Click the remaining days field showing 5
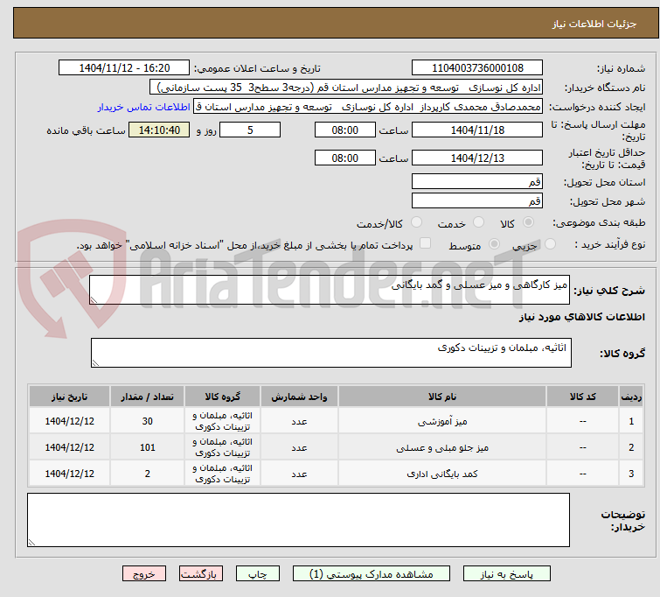 (x=250, y=130)
